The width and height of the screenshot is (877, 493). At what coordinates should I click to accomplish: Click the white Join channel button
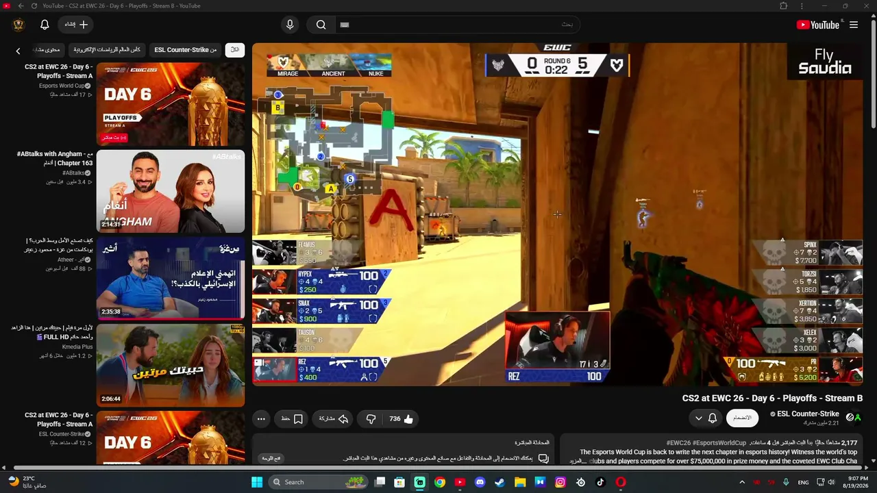tap(742, 418)
